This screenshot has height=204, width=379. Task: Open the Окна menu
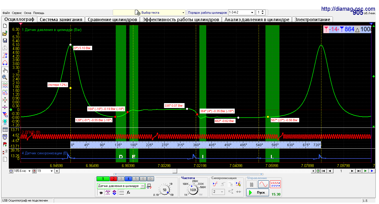click(x=27, y=13)
